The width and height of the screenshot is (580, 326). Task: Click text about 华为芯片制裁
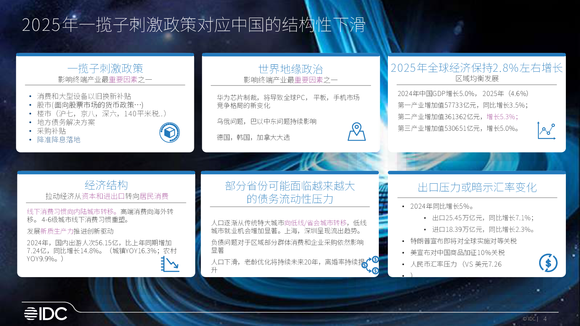[x=288, y=101]
